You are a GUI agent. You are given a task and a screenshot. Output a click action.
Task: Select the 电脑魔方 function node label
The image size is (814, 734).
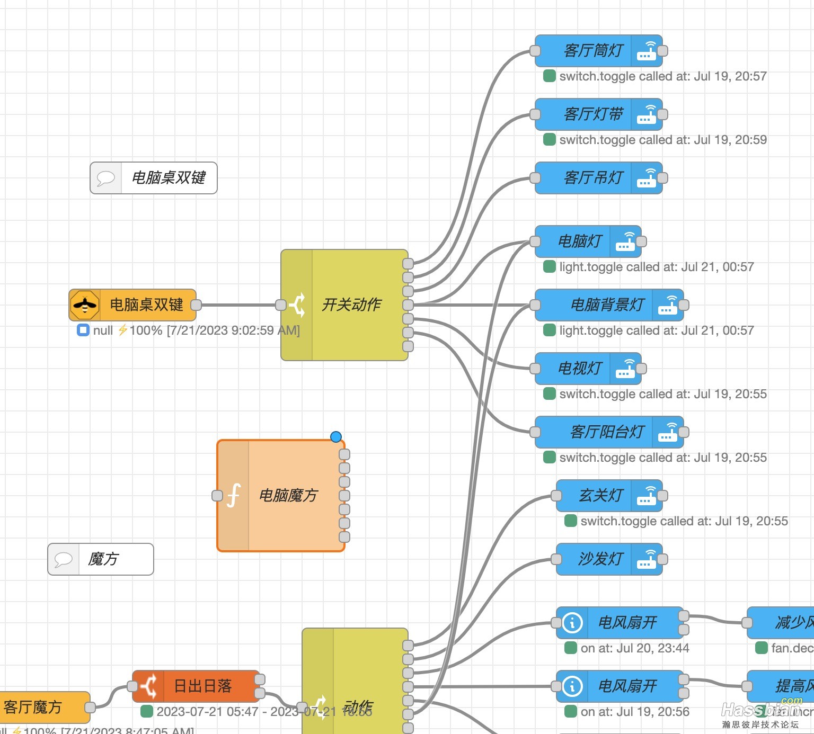coord(288,495)
